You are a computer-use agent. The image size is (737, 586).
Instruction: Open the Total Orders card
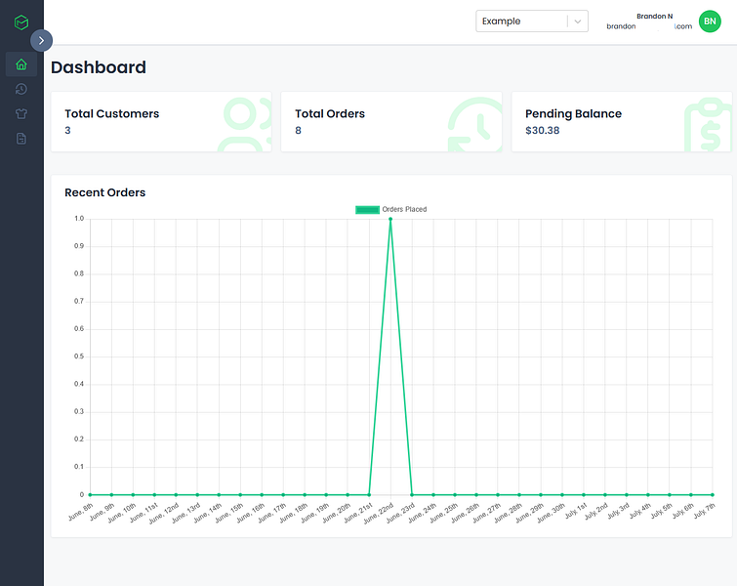click(391, 122)
